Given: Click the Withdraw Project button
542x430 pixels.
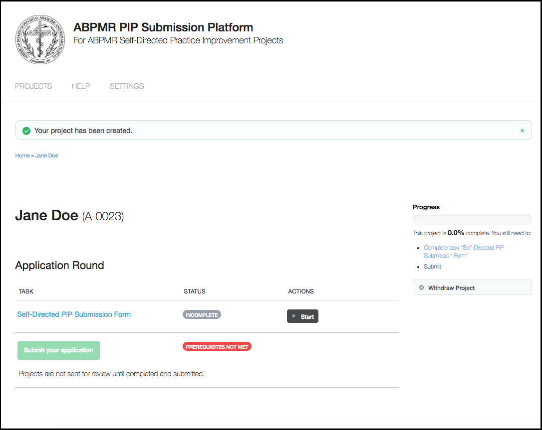Looking at the screenshot, I should click(x=472, y=287).
